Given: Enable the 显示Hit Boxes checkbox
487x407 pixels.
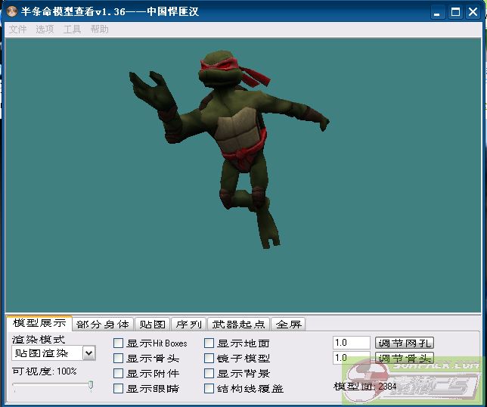Looking at the screenshot, I should click(x=119, y=343).
